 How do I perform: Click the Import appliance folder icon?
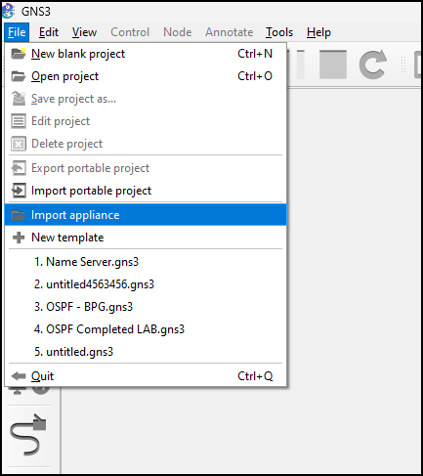(x=19, y=215)
